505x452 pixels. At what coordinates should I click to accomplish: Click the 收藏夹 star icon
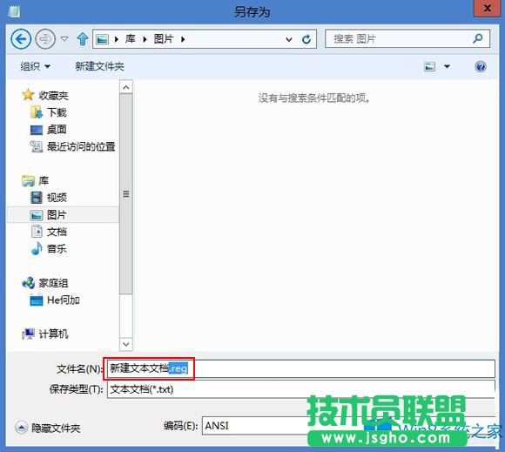[x=28, y=95]
